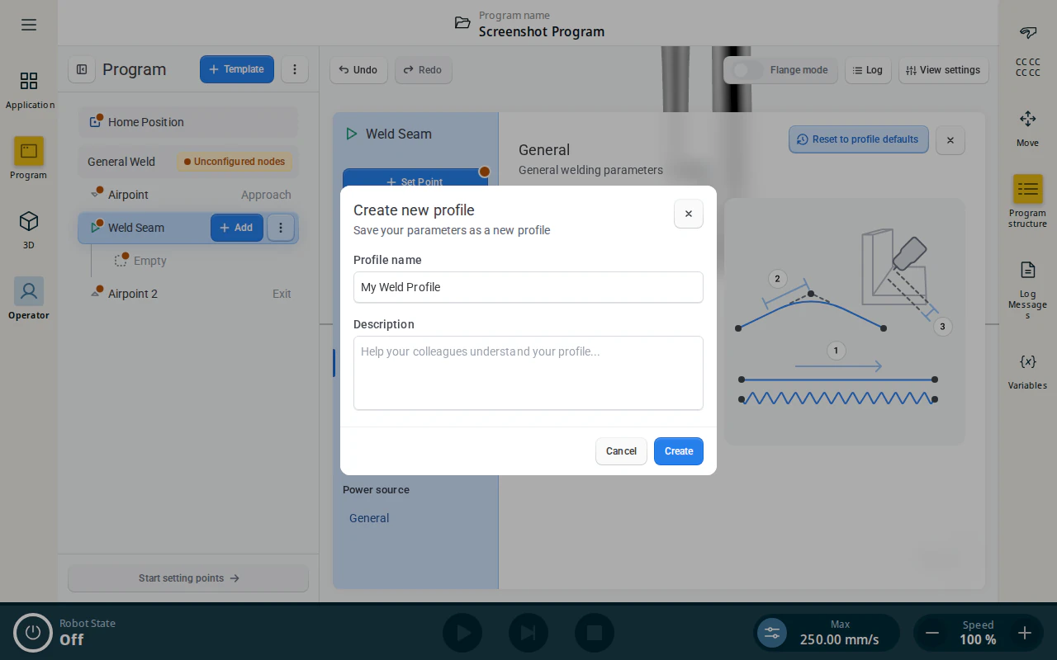This screenshot has height=660, width=1057.
Task: Click the robot power state button
Action: click(33, 633)
